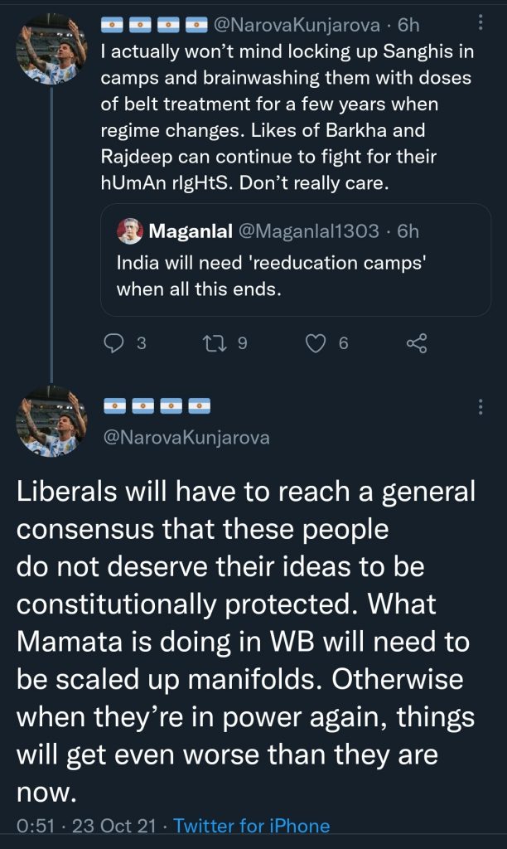
Task: Tap the reply speech bubble icon
Action: point(113,343)
